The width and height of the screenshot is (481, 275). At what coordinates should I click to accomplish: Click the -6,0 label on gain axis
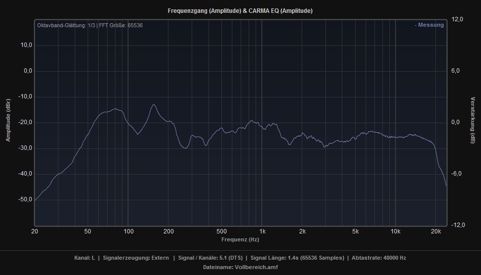click(456, 174)
